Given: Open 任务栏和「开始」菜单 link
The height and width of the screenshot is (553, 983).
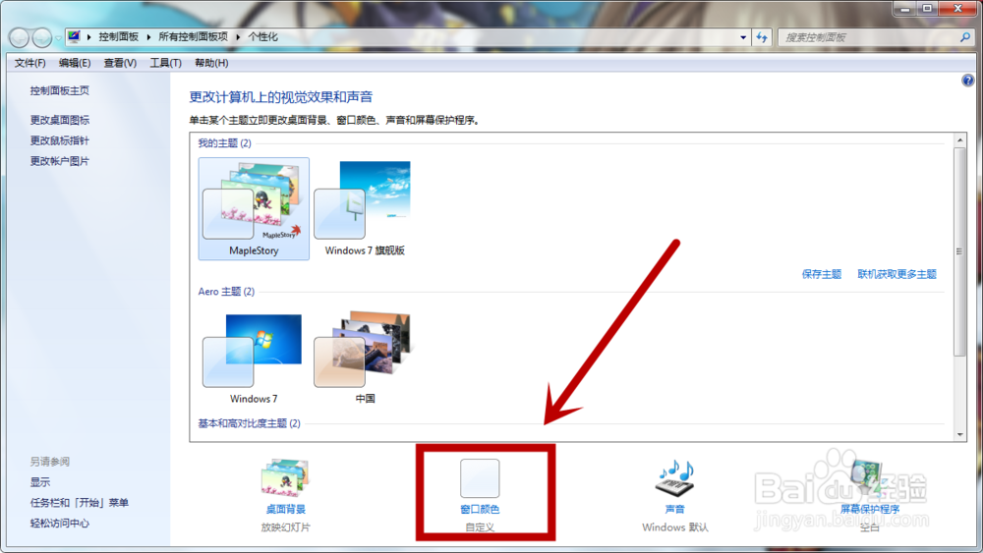Looking at the screenshot, I should click(79, 503).
